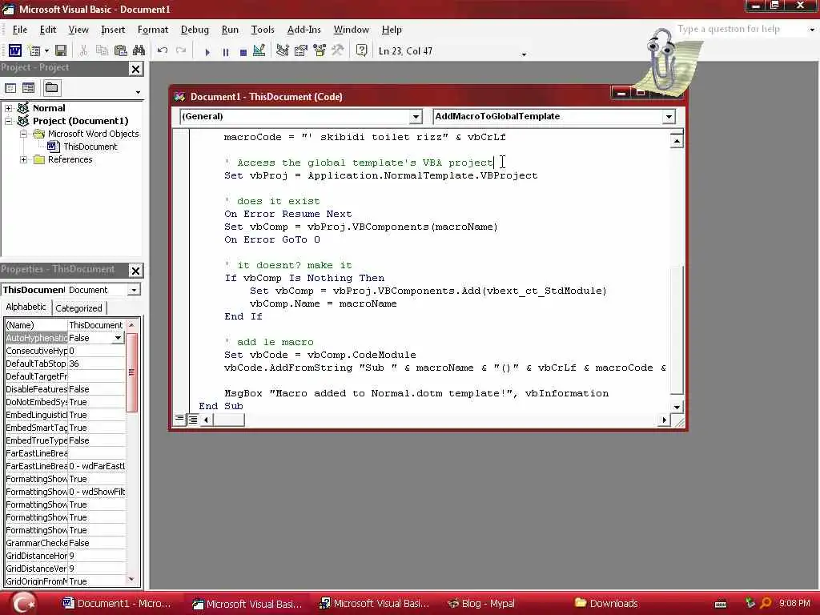The width and height of the screenshot is (820, 615).
Task: Open the Tools menu
Action: 263,30
